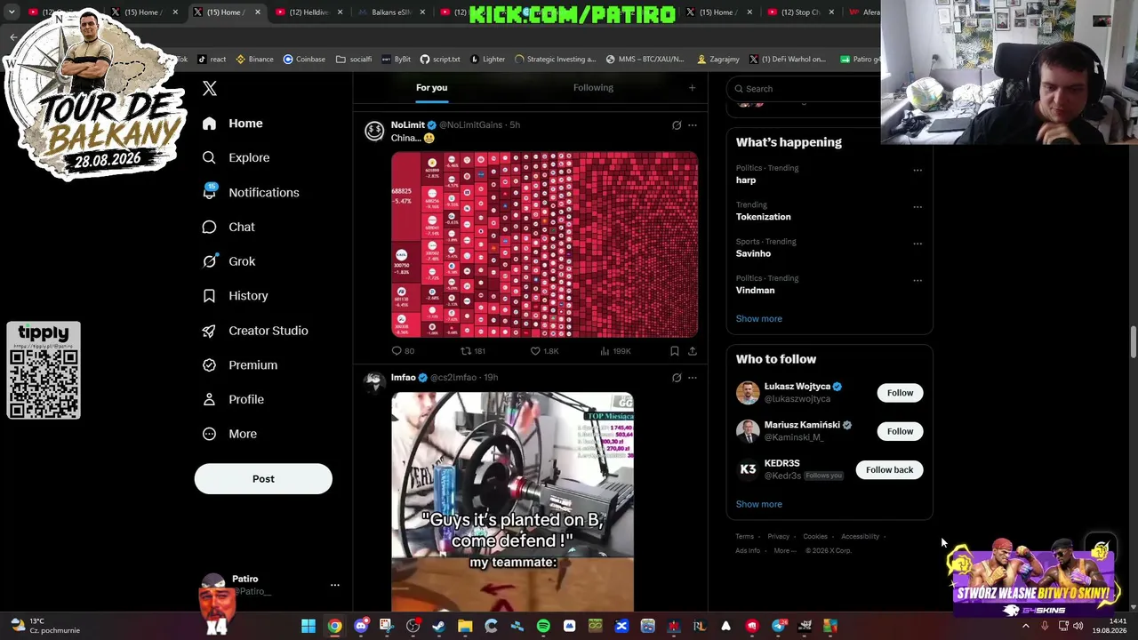Viewport: 1138px width, 640px height.
Task: Play the lmfao post video
Action: pos(512,501)
